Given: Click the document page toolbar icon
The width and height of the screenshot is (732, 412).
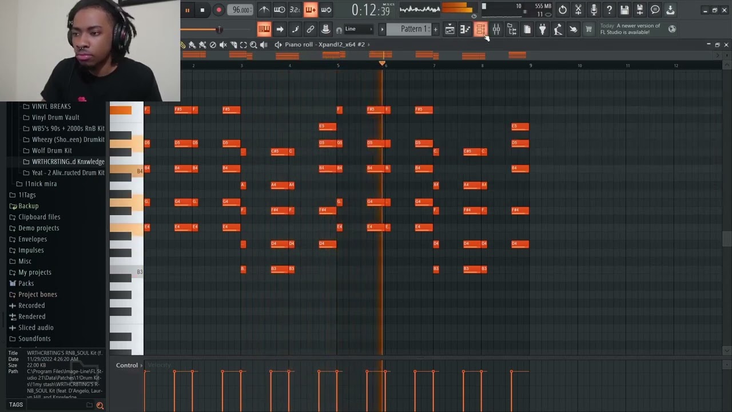Looking at the screenshot, I should click(527, 29).
